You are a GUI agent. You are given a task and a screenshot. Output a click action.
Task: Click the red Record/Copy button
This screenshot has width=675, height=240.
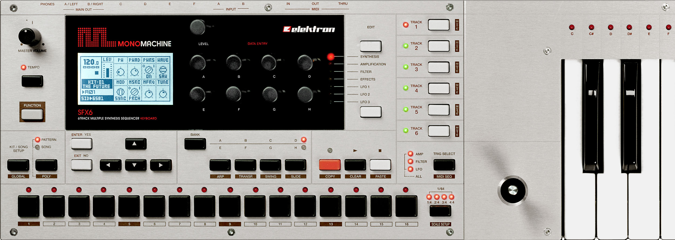pyautogui.click(x=330, y=165)
